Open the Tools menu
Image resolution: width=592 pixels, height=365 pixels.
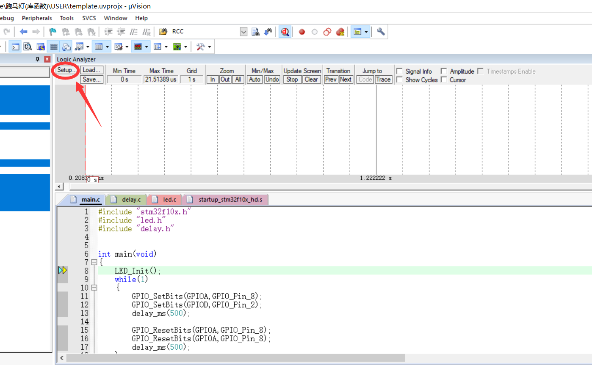click(66, 18)
